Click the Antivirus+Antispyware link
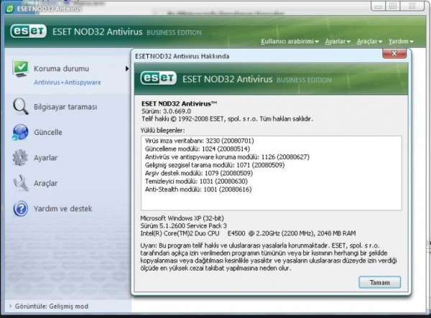 (68, 83)
